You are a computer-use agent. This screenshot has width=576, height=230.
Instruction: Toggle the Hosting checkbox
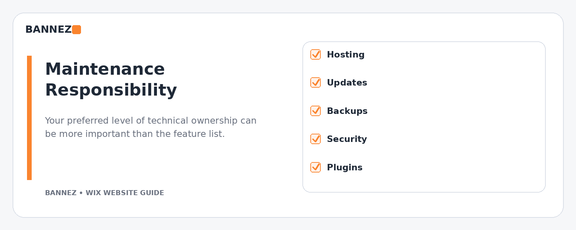point(316,55)
